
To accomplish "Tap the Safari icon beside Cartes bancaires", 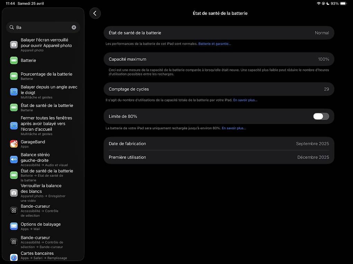I will (14, 257).
